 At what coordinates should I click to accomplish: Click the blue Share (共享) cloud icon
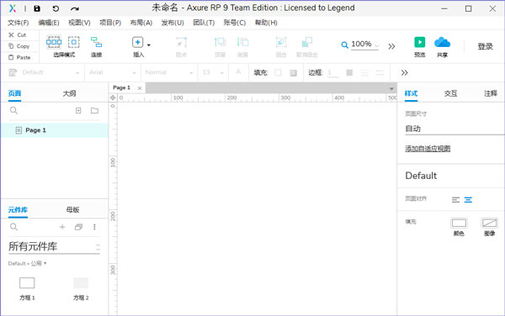[x=442, y=42]
